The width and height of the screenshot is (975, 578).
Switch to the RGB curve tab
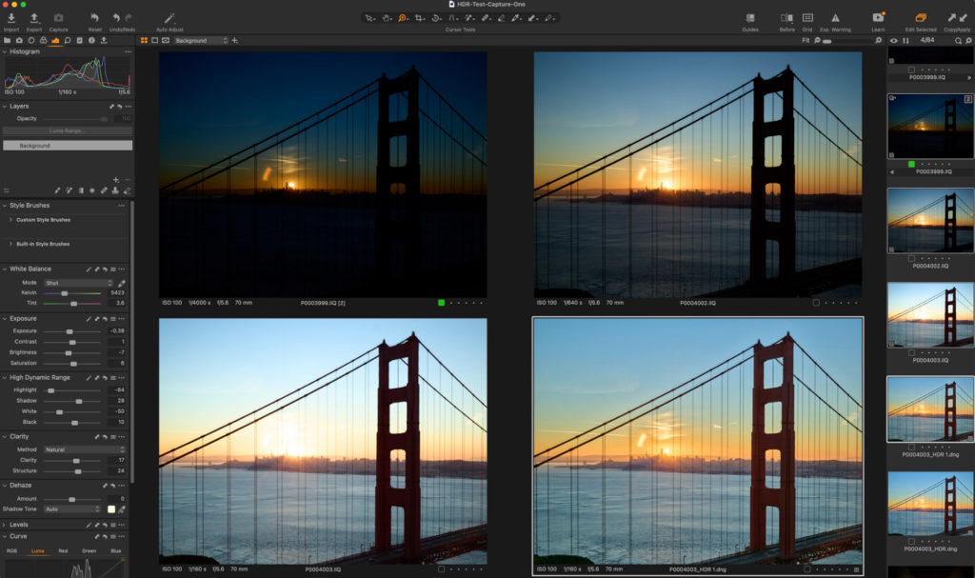pos(11,550)
